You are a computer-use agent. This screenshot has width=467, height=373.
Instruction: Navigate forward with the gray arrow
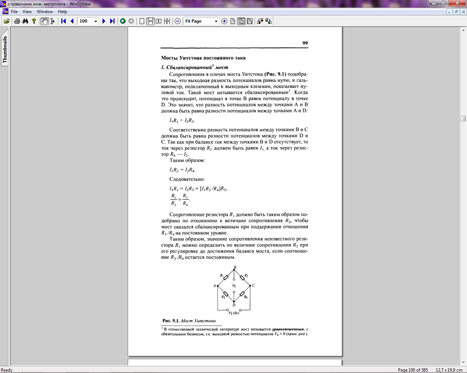[131, 21]
